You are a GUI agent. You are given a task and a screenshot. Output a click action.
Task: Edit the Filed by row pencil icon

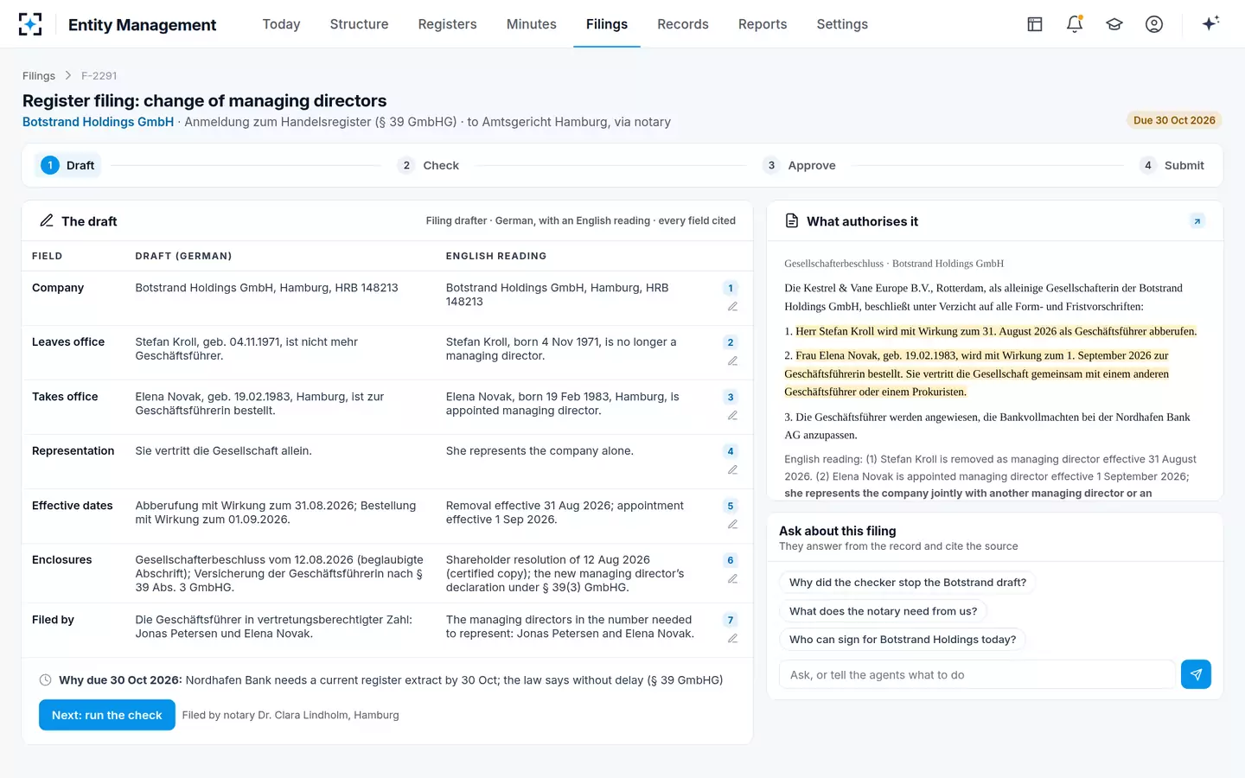(x=732, y=639)
